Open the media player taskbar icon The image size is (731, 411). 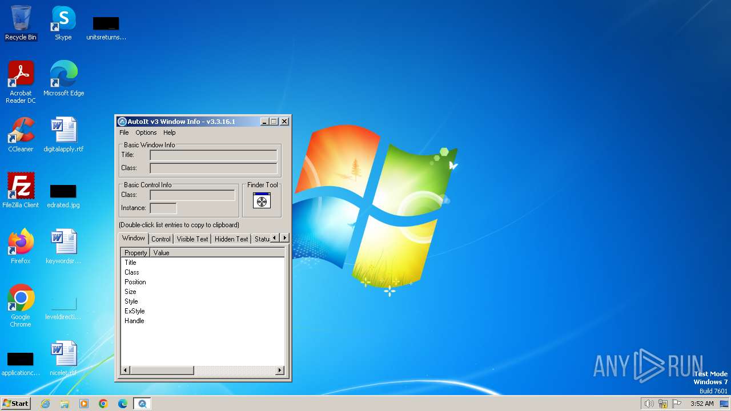(x=84, y=404)
